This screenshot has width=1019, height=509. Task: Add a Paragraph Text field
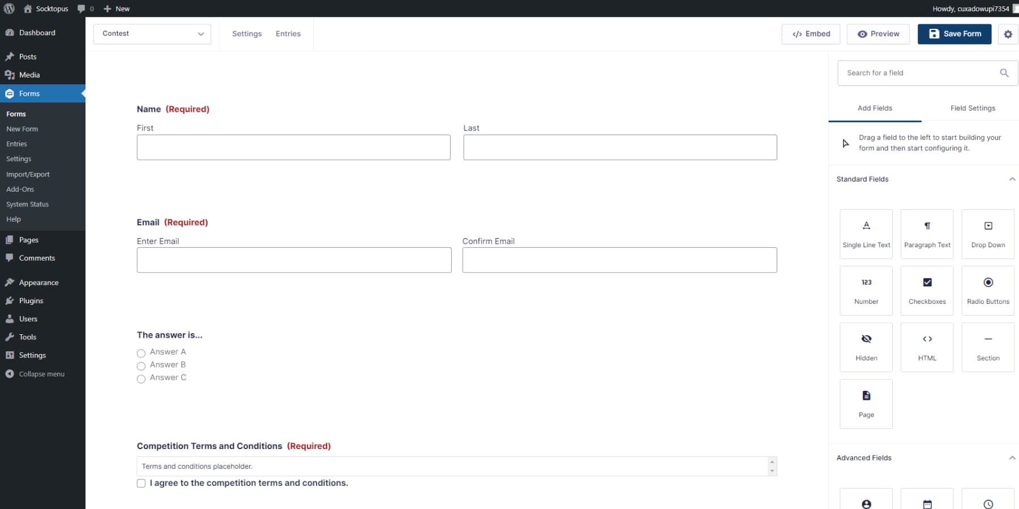tap(927, 234)
